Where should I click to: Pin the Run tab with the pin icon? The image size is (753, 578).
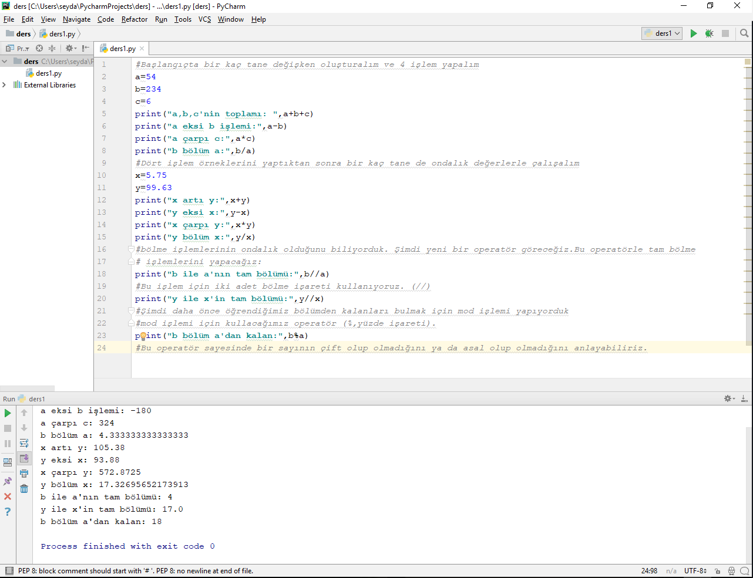[8, 481]
